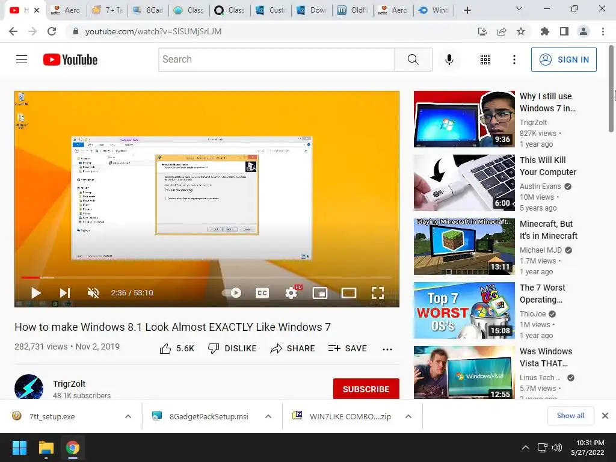This screenshot has height=462, width=616.
Task: Open Chrome three-dot menu
Action: [x=603, y=31]
